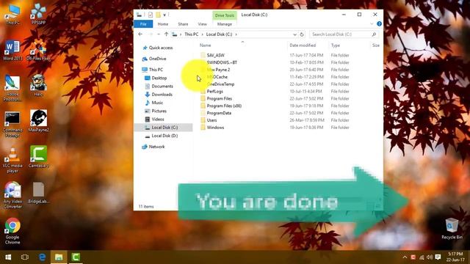Click the Properties quick access toolbar icon
Screen dimensions: 470x264
coord(151,15)
